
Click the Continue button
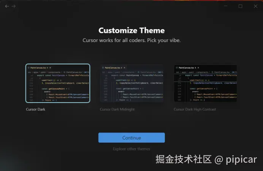click(x=131, y=138)
